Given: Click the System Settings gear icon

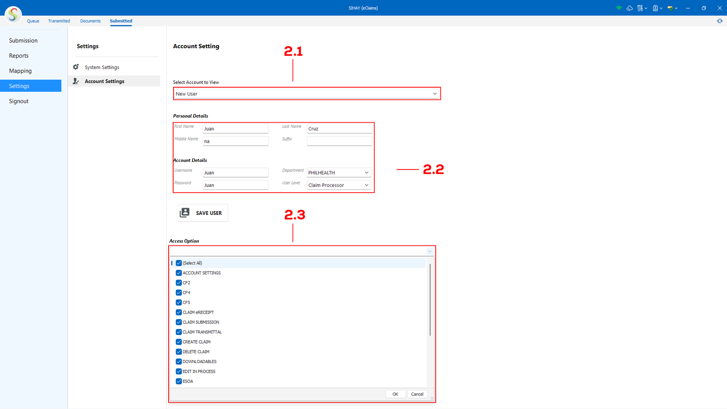Looking at the screenshot, I should pos(76,67).
